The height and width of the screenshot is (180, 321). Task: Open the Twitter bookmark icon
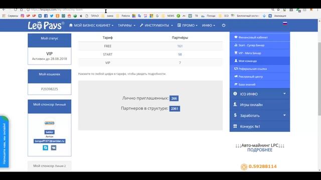52,15
